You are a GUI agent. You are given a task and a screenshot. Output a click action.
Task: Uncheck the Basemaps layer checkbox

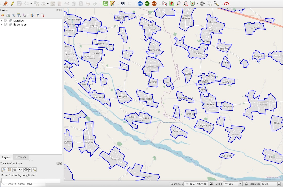pos(6,25)
